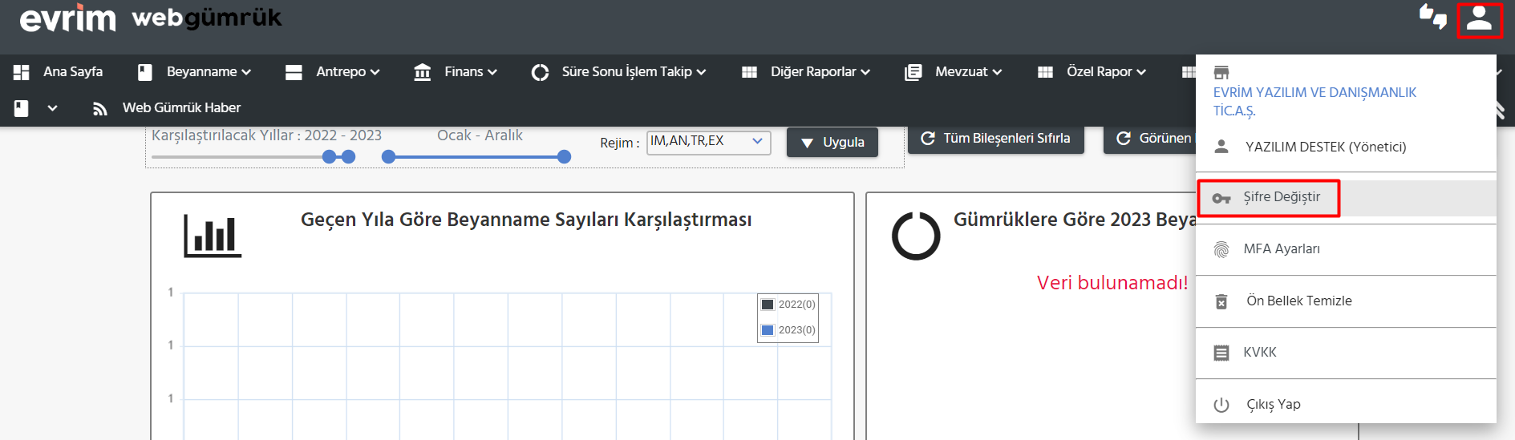Click the store icon in user dropdown

(1221, 72)
